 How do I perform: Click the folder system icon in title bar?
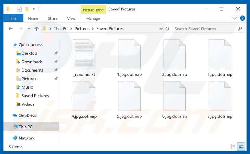(8, 9)
